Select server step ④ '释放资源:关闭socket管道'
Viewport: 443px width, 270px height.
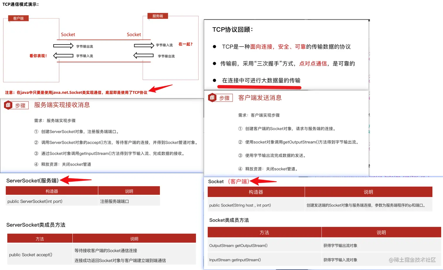click(62, 164)
